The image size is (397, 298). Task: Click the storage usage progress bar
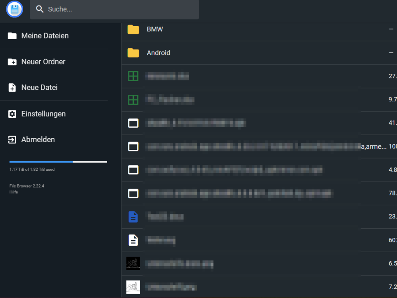(x=58, y=162)
